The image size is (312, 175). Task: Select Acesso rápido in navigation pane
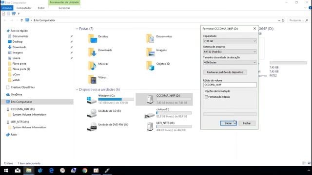[19, 31]
